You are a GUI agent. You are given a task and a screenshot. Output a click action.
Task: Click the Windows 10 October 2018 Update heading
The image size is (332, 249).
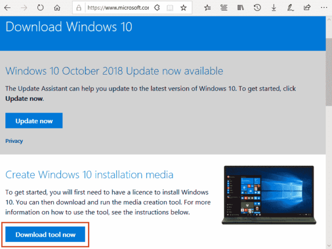coord(114,71)
